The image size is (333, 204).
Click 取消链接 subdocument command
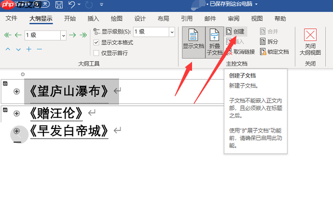click(x=241, y=52)
